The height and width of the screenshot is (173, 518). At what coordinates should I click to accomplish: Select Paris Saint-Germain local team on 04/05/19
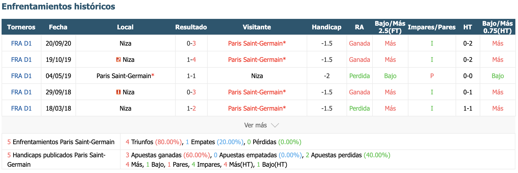coord(125,76)
